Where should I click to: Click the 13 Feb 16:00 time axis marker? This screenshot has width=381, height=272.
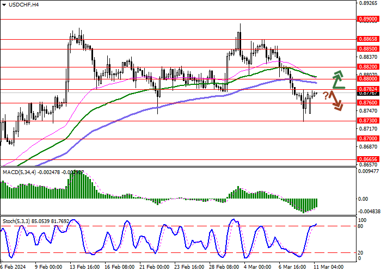click(x=85, y=267)
